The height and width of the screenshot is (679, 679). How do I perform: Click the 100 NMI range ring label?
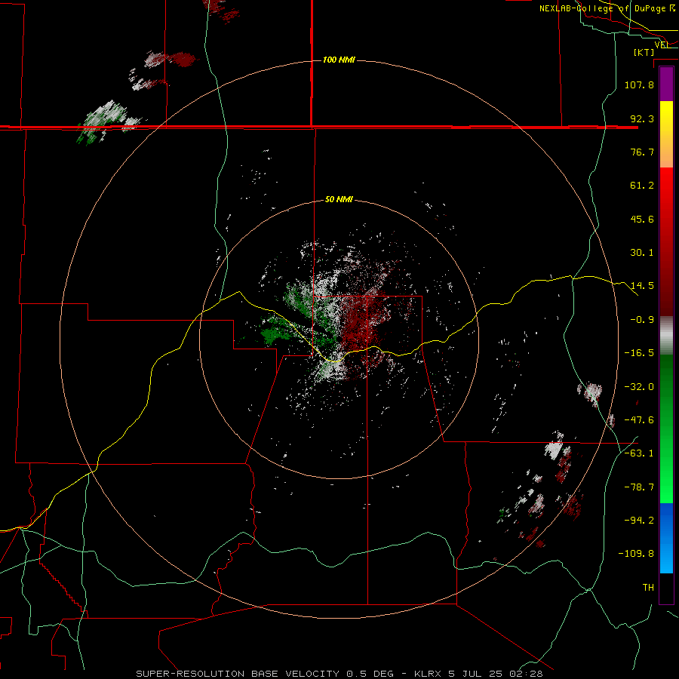[339, 60]
